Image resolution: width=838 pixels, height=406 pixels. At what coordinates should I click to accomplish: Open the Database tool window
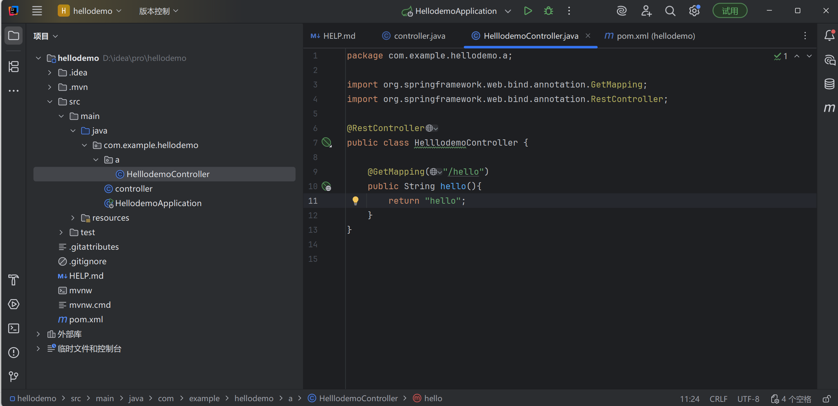(829, 84)
